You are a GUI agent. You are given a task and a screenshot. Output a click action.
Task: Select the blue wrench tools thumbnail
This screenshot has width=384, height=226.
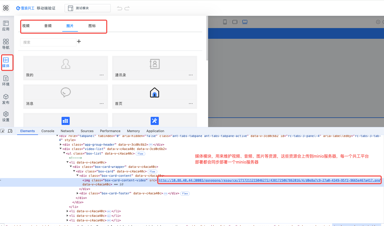click(154, 121)
